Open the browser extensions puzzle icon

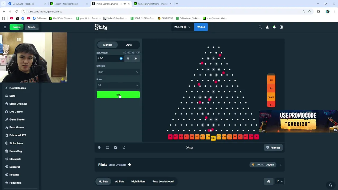coord(318,11)
